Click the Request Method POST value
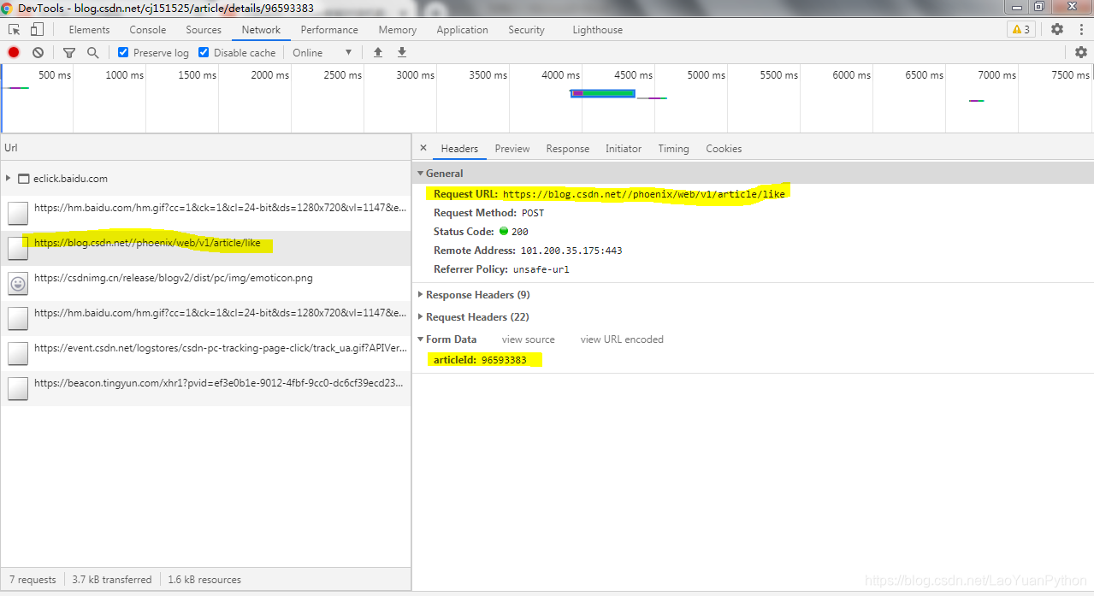Screen dimensions: 1094x596 click(x=533, y=212)
